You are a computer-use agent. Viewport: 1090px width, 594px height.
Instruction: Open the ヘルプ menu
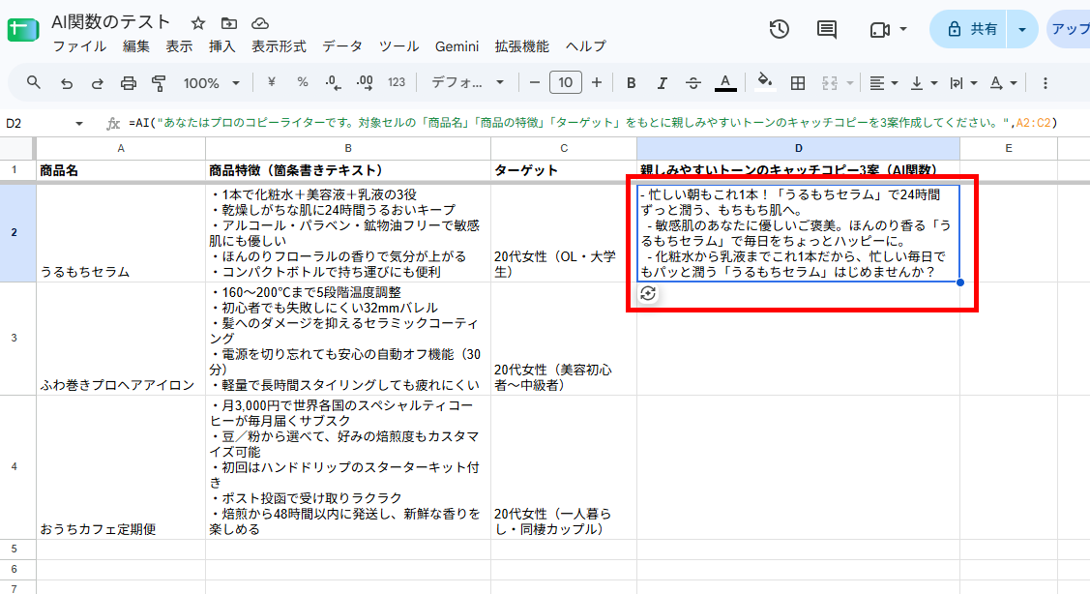tap(585, 45)
